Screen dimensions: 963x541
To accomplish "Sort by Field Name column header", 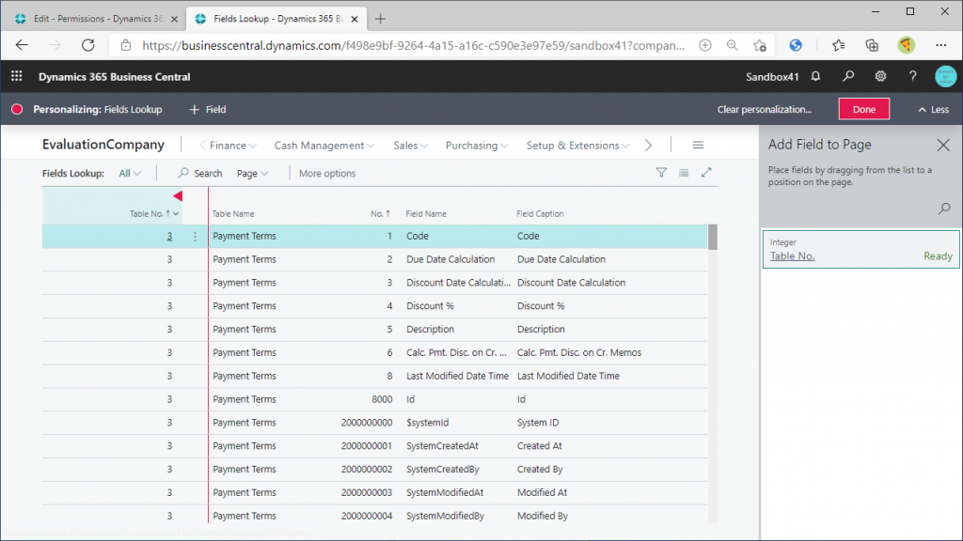I will click(426, 213).
